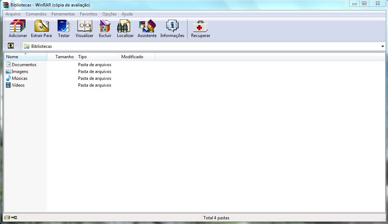
Task: Click the Adicionar toolbar icon
Action: [x=18, y=26]
